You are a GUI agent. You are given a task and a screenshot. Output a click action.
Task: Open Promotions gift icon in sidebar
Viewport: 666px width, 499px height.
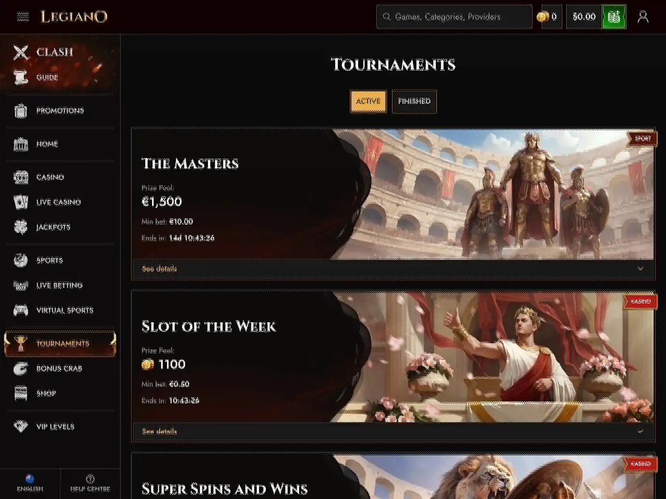tap(21, 111)
